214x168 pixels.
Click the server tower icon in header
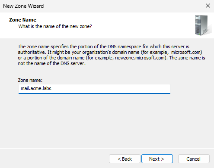coord(203,25)
